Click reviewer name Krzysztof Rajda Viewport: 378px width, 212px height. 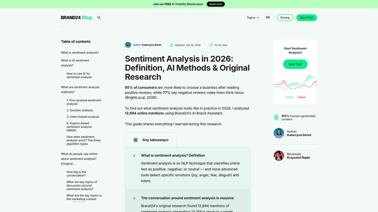point(298,158)
